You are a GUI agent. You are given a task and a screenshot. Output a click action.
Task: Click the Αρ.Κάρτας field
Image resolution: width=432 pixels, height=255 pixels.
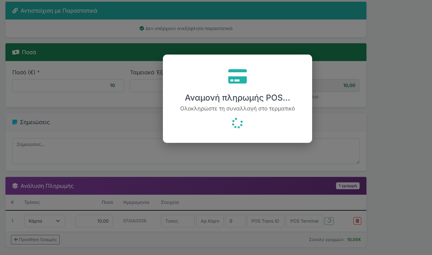click(210, 221)
